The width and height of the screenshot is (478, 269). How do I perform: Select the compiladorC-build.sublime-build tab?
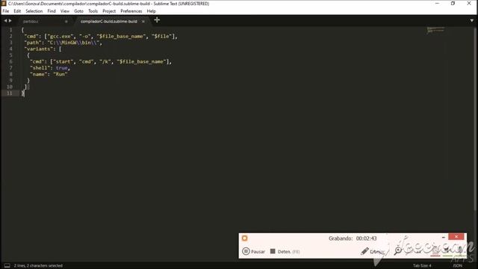point(109,22)
